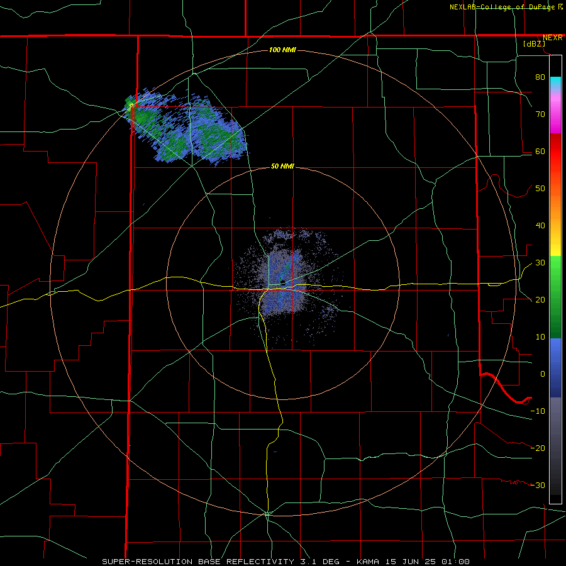
Task: Click the yellow core of the northwest storm echo
Action: coord(131,105)
